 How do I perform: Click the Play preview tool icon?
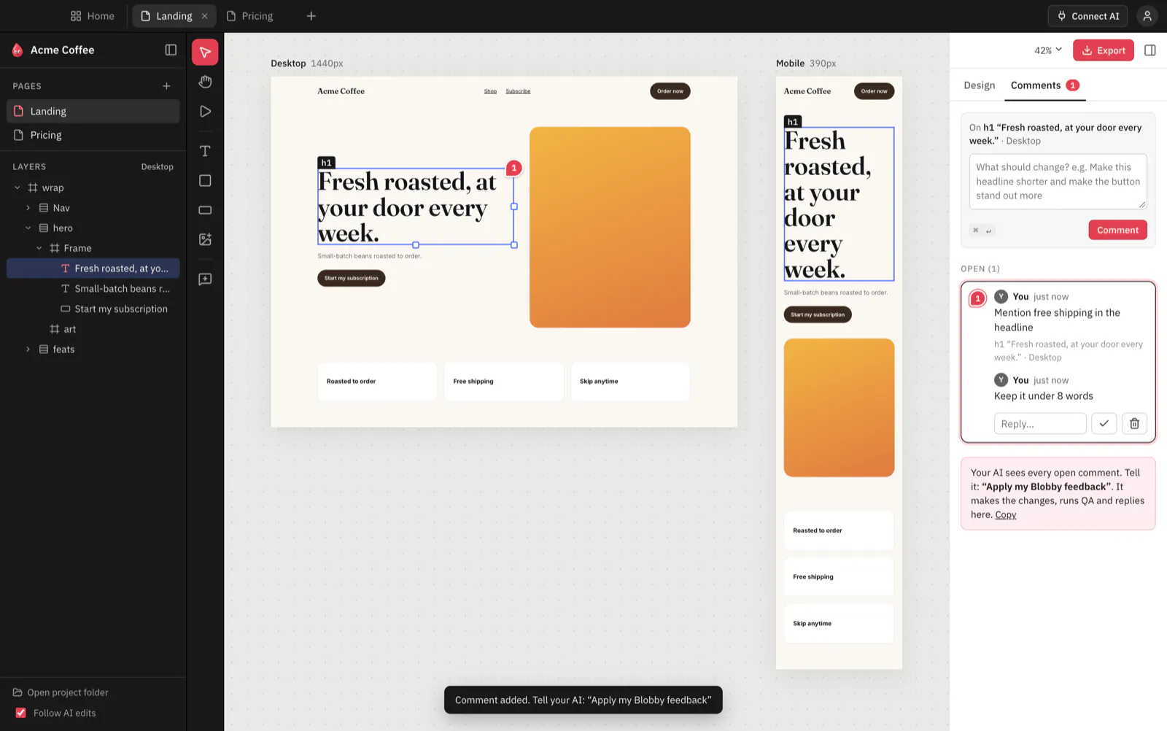pyautogui.click(x=205, y=112)
